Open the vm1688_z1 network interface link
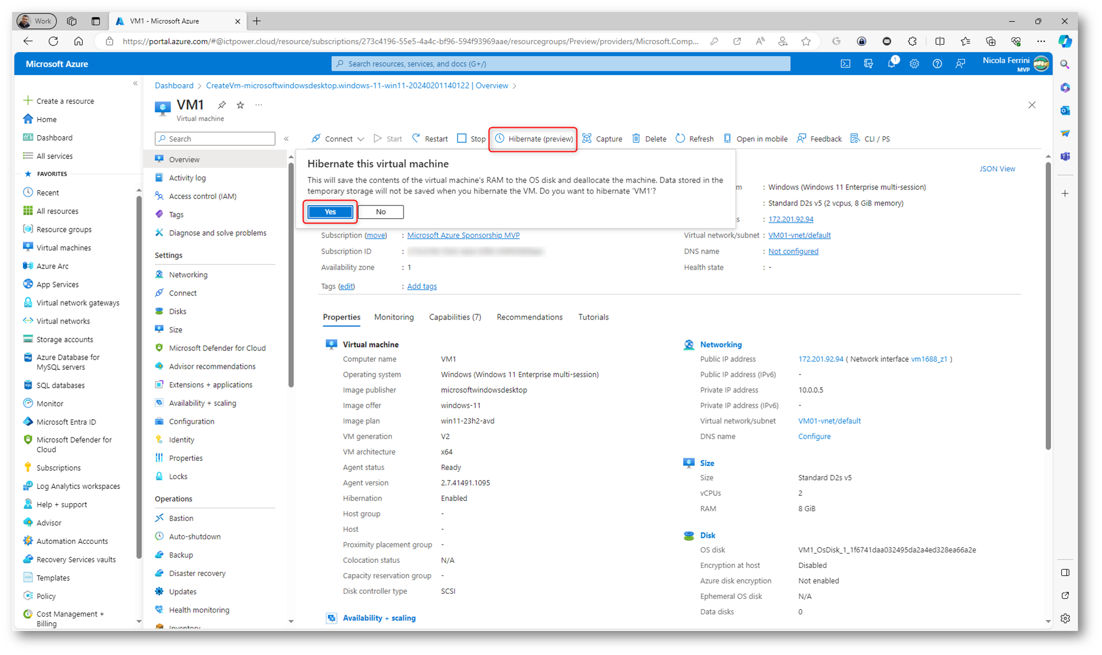 (x=929, y=359)
